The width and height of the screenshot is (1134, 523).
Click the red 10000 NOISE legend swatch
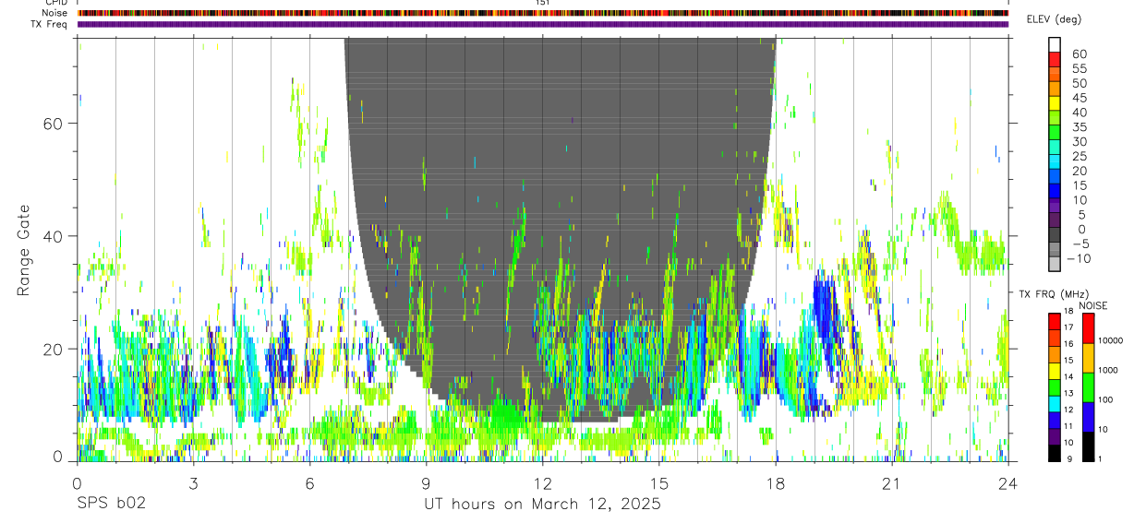click(1088, 327)
